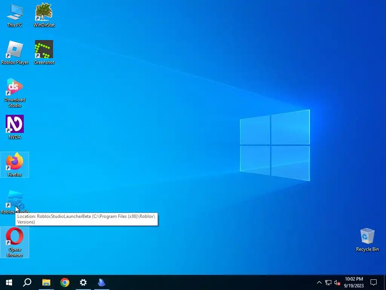This screenshot has height=290, width=386.
Task: Select the This PC desktop icon
Action: coord(15,15)
